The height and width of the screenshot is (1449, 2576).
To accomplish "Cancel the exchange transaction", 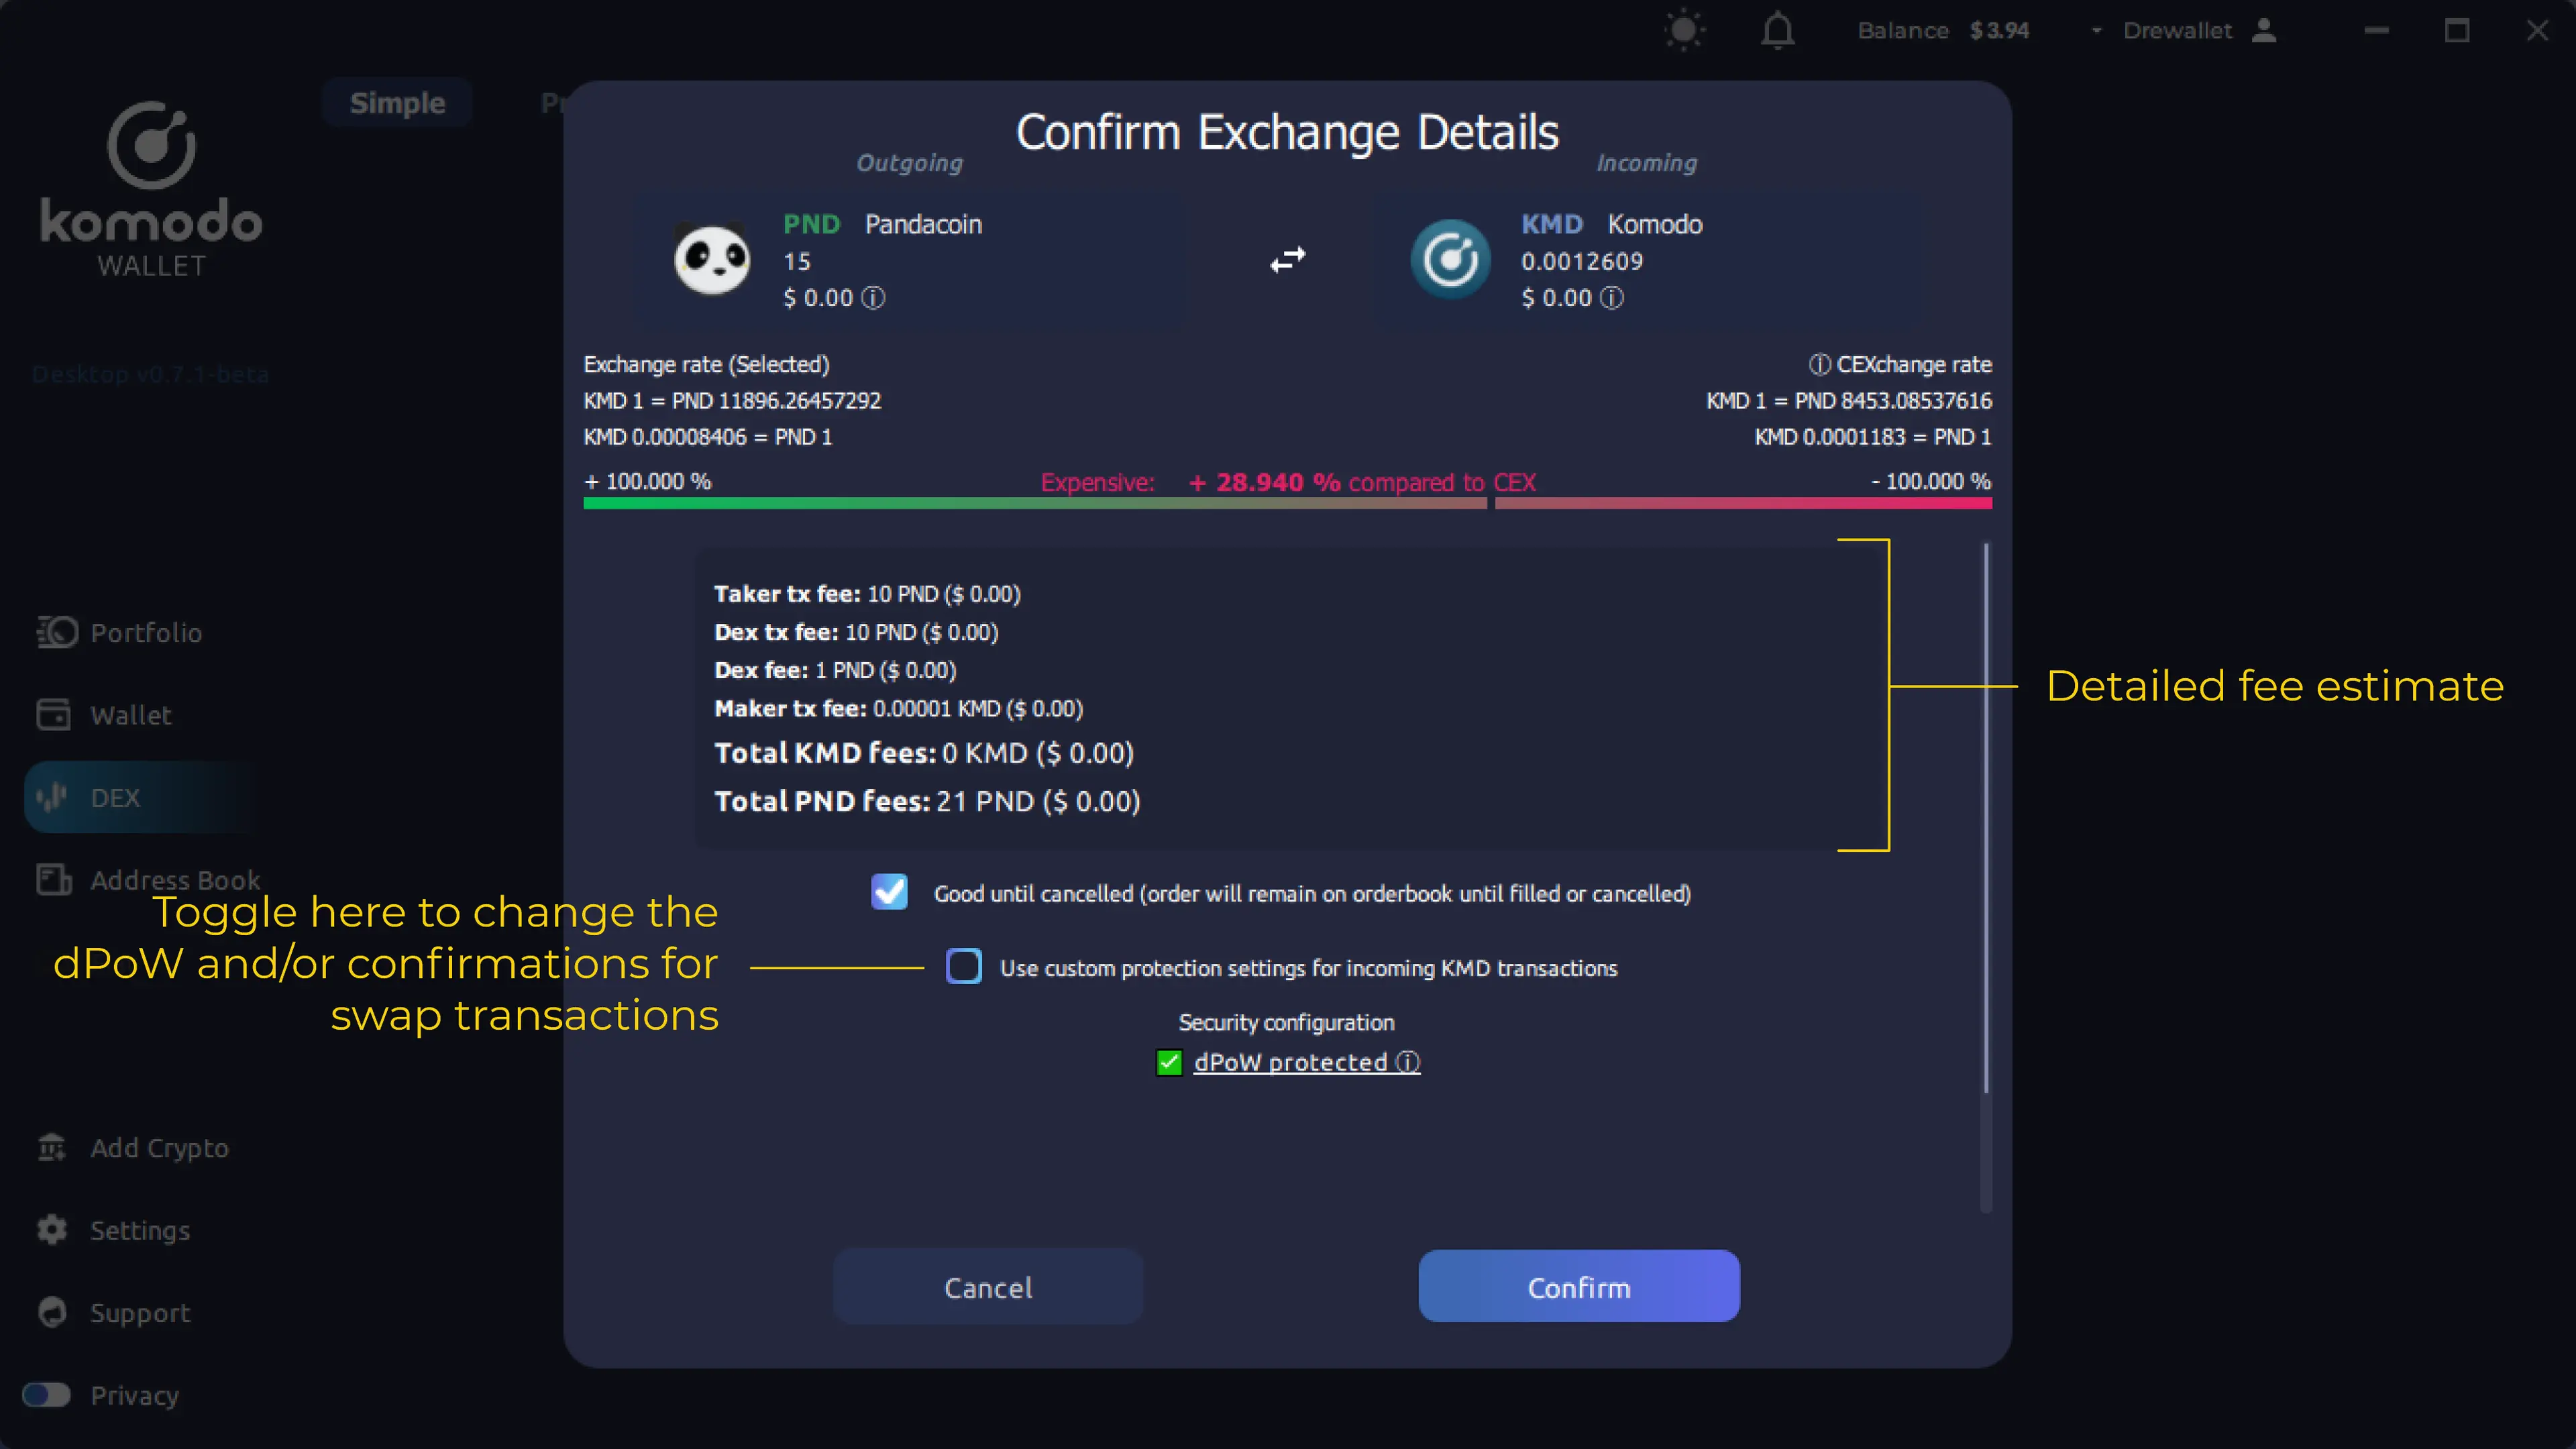I will tap(987, 1286).
